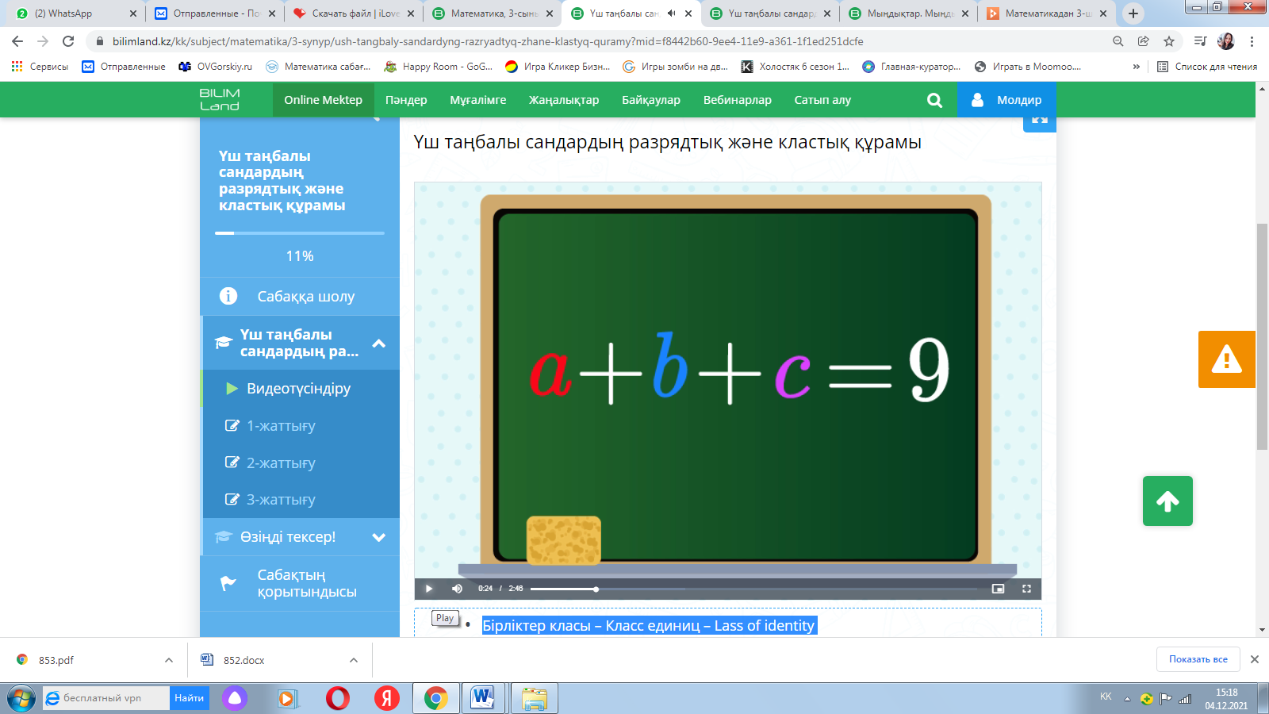Open the Молдир user profile menu
The width and height of the screenshot is (1269, 714).
pos(1006,100)
